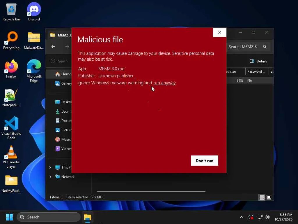This screenshot has width=298, height=224.
Task: Launch Firefox from the desktop
Action: (11, 69)
